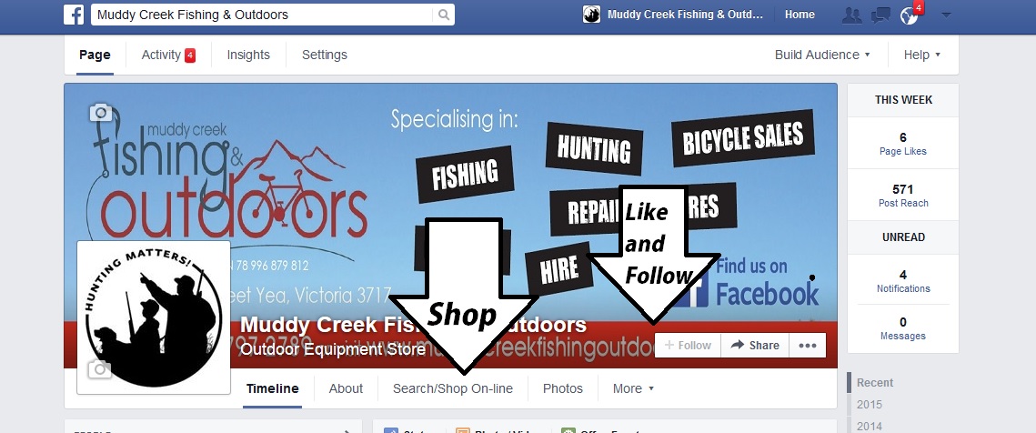Click the cover photo camera icon

pos(100,113)
